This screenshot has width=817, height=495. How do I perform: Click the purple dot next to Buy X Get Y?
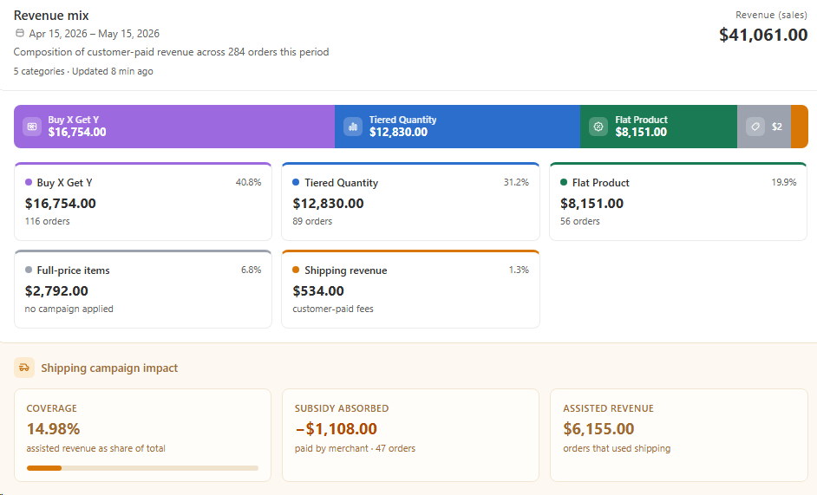[29, 182]
